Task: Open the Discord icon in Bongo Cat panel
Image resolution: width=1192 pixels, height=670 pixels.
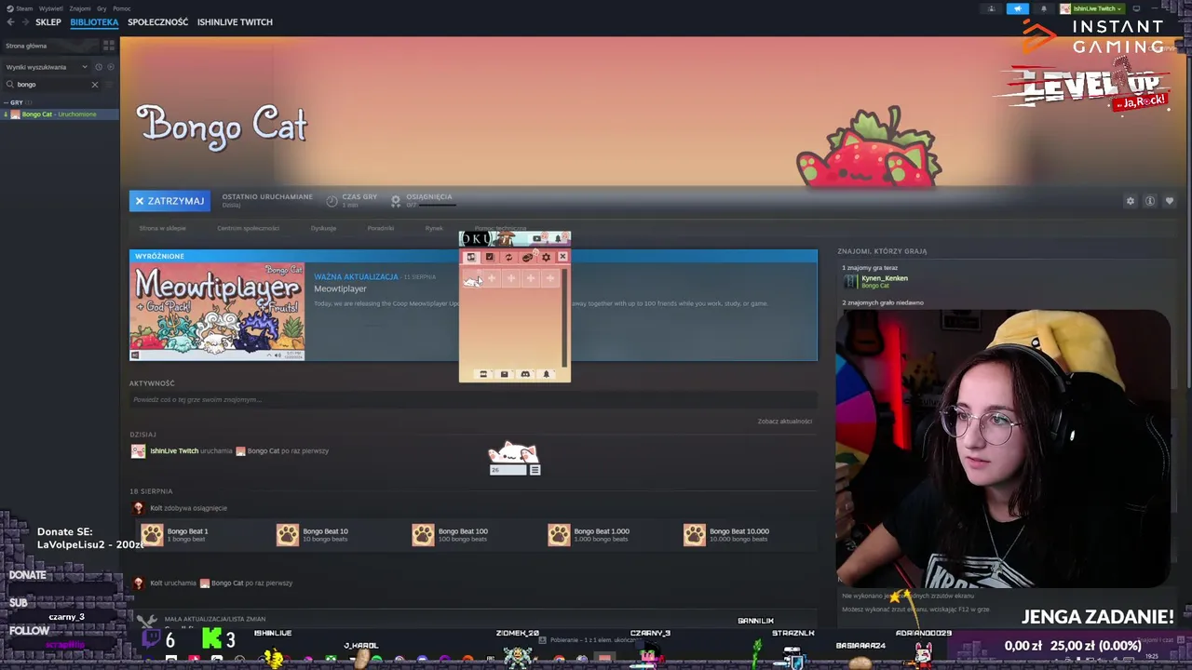Action: tap(525, 374)
